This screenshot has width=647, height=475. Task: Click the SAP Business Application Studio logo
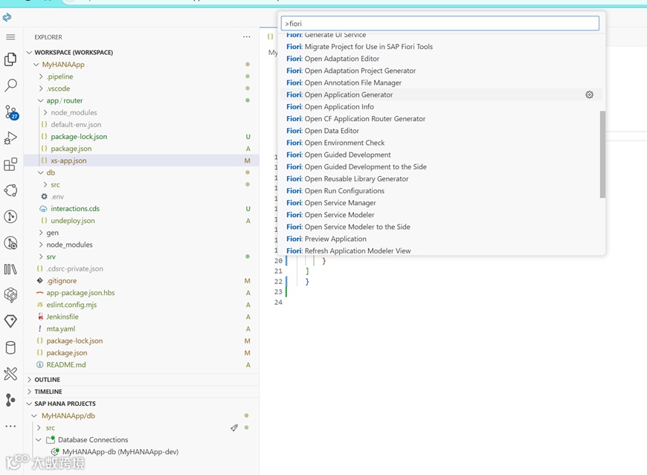7,17
